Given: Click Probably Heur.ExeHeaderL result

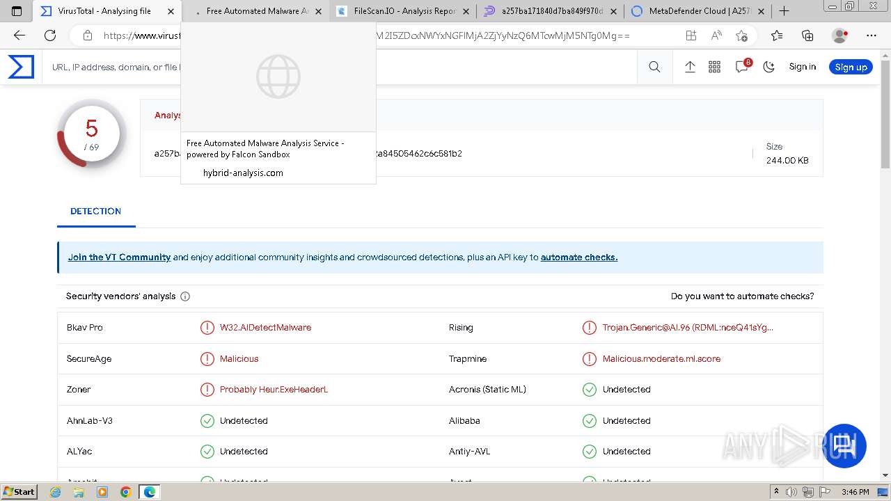Looking at the screenshot, I should tap(274, 389).
